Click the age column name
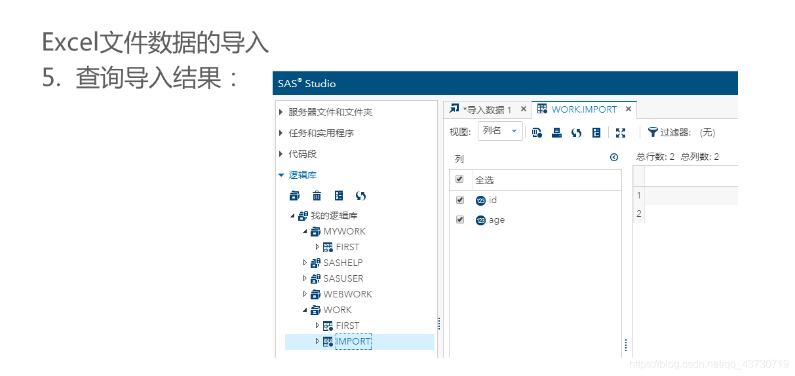Viewport: 795px width, 376px height. point(497,220)
